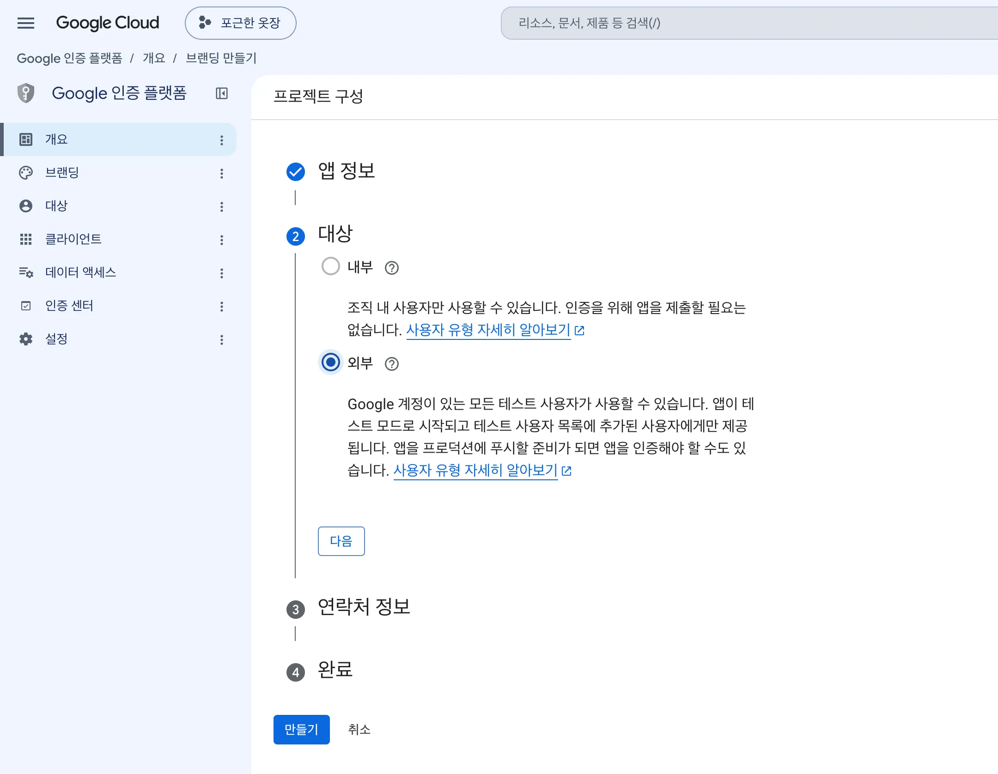Click the shield key platform icon
This screenshot has height=774, width=998.
pos(26,93)
